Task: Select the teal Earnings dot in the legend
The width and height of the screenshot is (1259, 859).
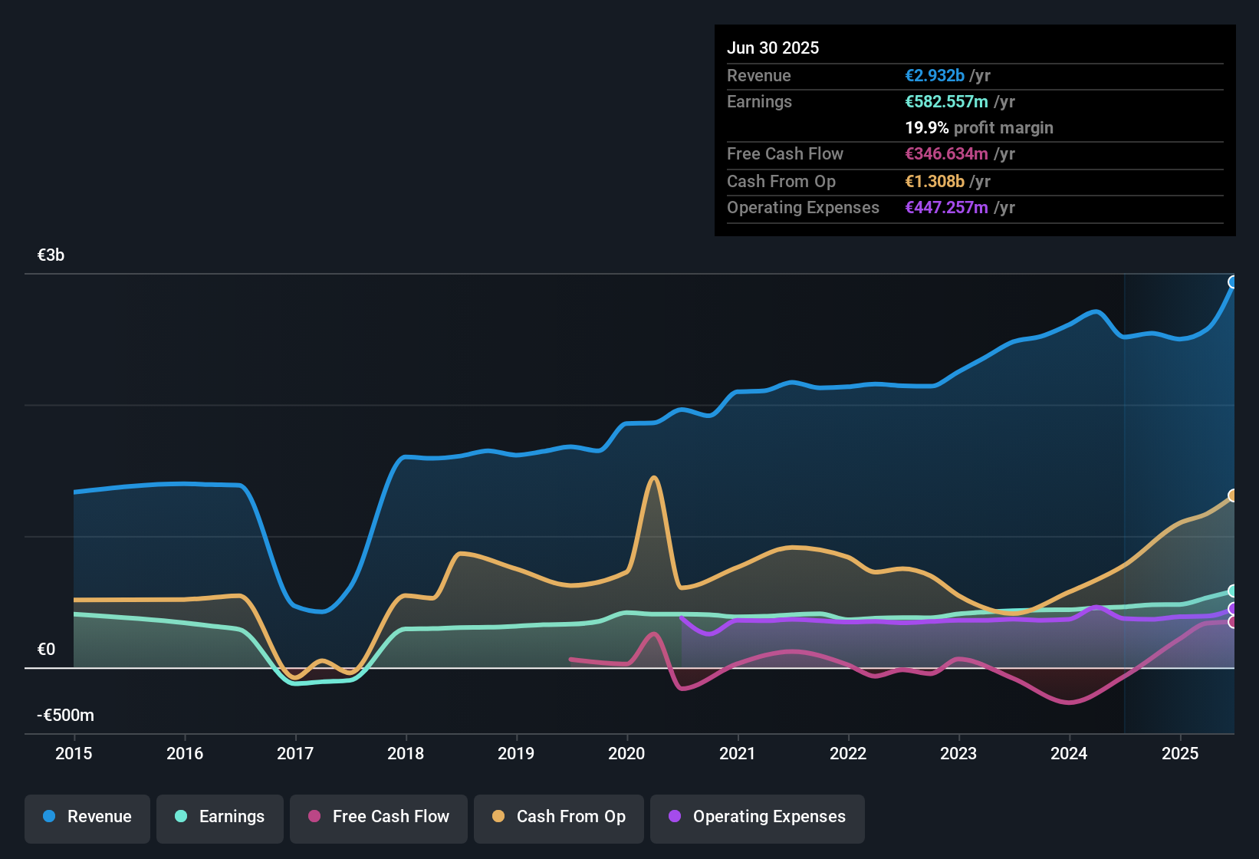Action: click(182, 817)
